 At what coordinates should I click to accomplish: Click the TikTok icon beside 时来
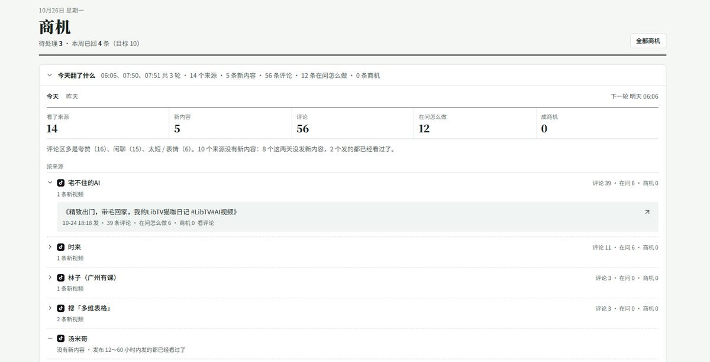(x=60, y=247)
